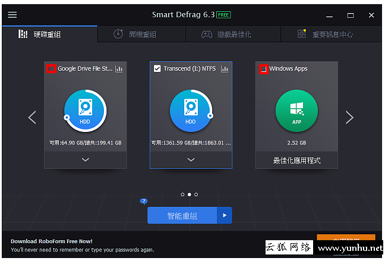Close the Smart Defrag window
Image resolution: width=385 pixels, height=261 pixels.
371,15
